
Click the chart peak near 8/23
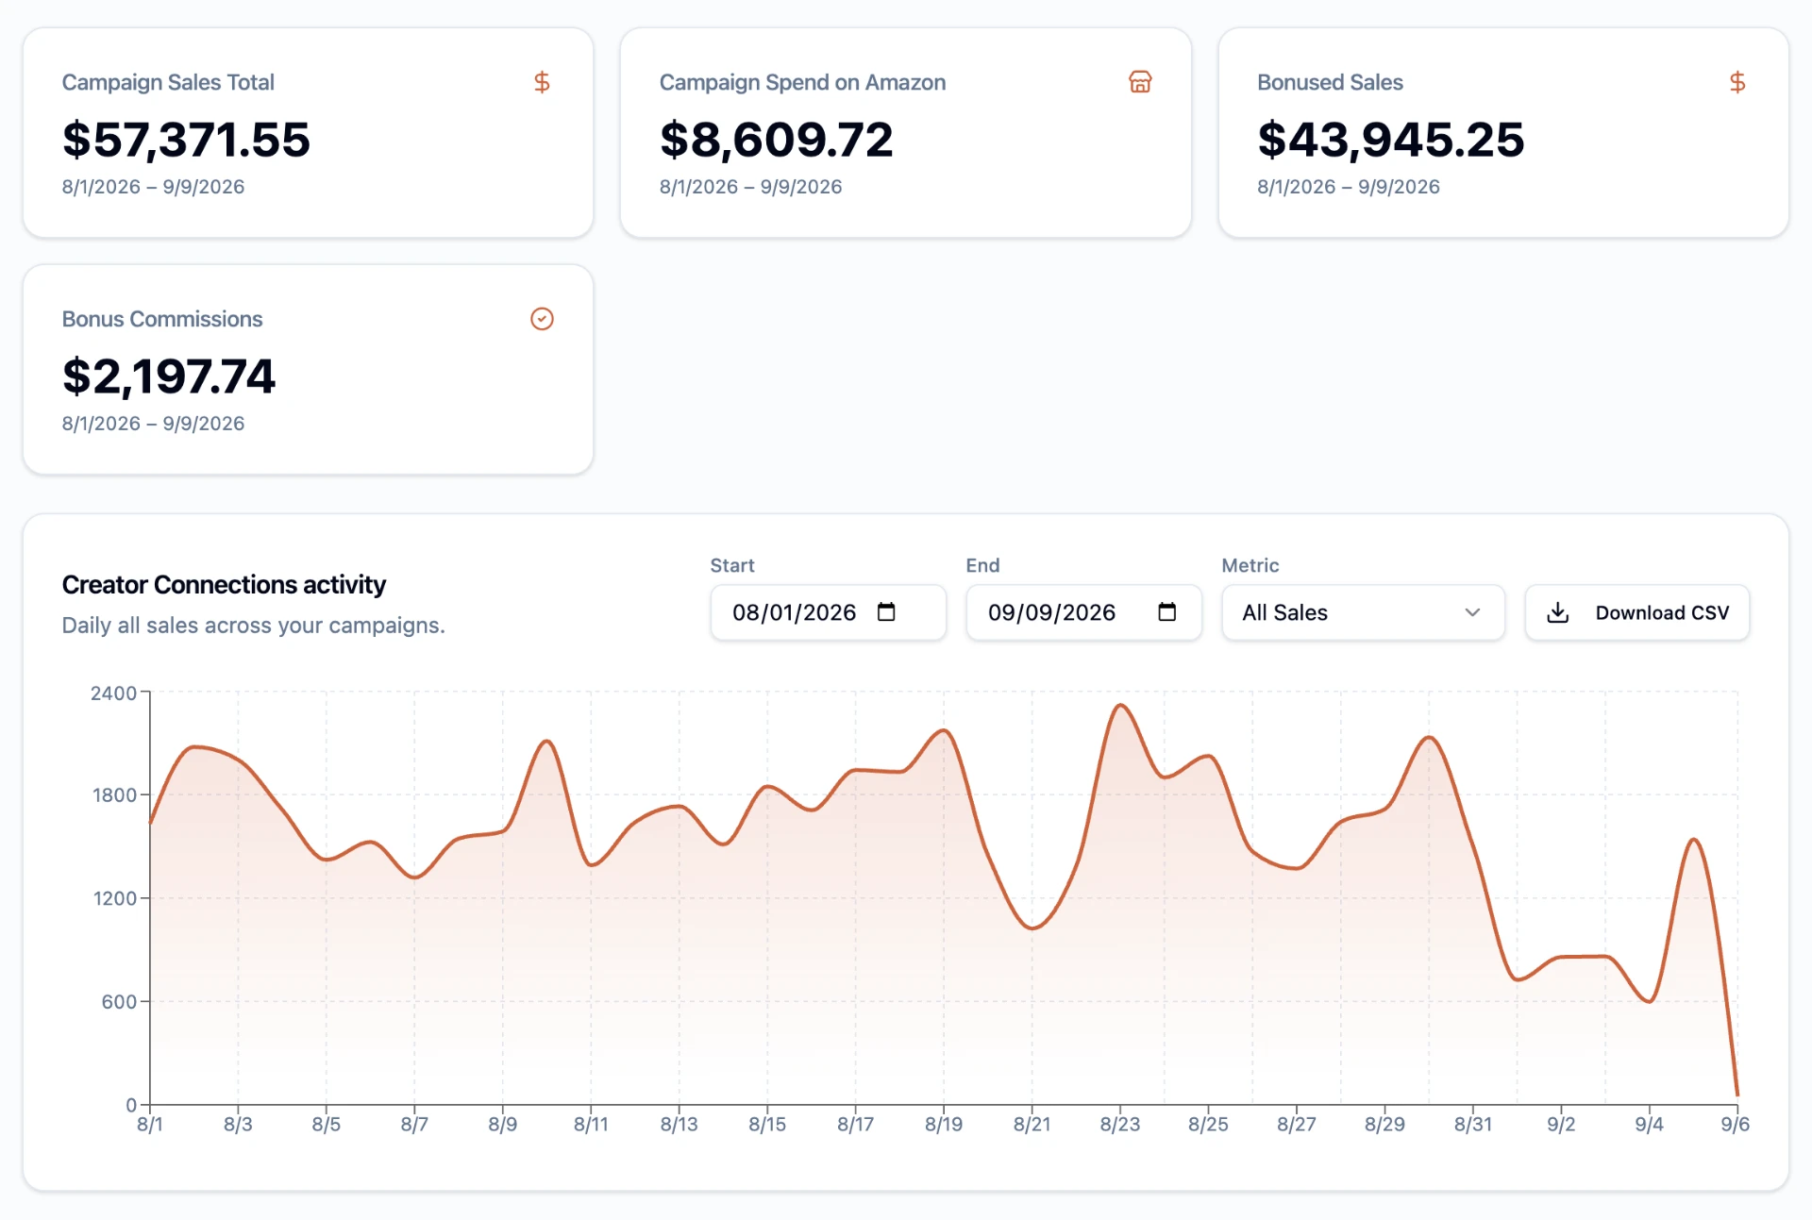point(1121,706)
